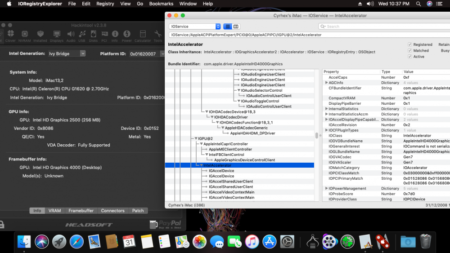The width and height of the screenshot is (450, 253).
Task: Open Finder from the Dock
Action: 24,241
